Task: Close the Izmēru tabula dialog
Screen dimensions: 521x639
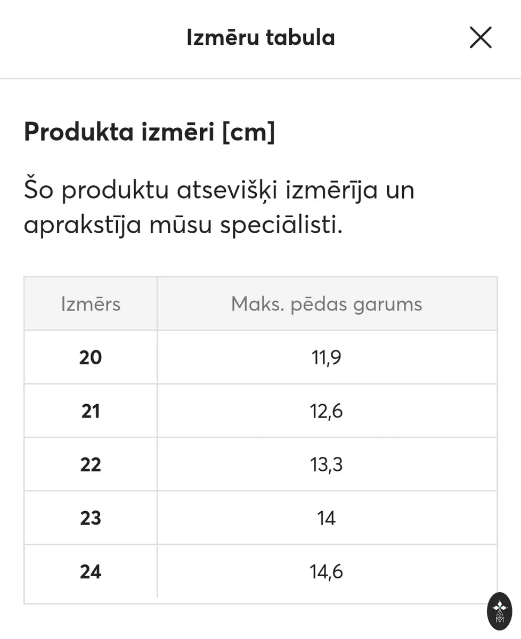Action: click(481, 38)
